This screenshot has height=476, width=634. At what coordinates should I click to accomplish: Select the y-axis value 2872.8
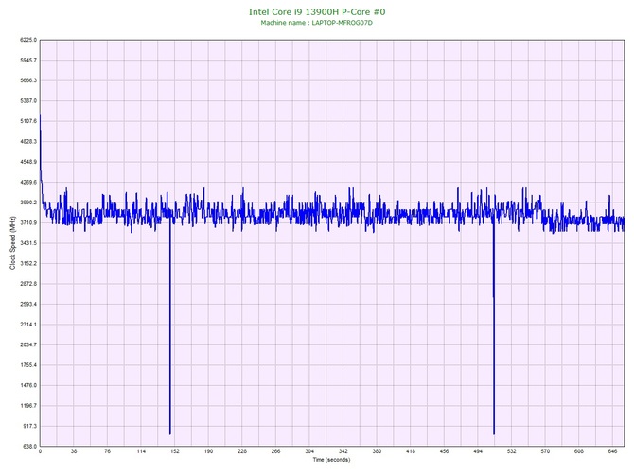click(x=28, y=284)
